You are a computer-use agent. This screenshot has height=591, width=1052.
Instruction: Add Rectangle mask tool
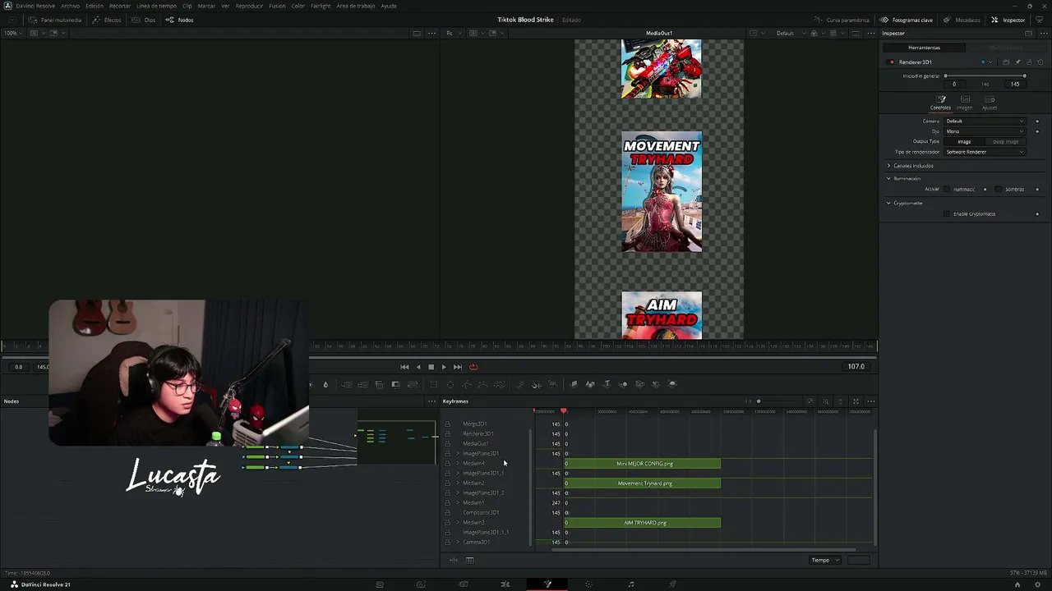[433, 384]
